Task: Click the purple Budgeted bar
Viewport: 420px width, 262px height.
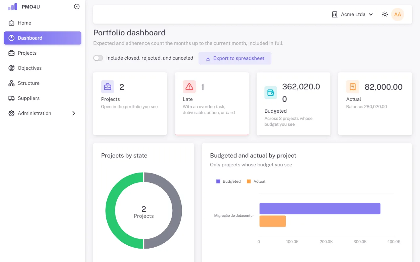Action: point(320,209)
